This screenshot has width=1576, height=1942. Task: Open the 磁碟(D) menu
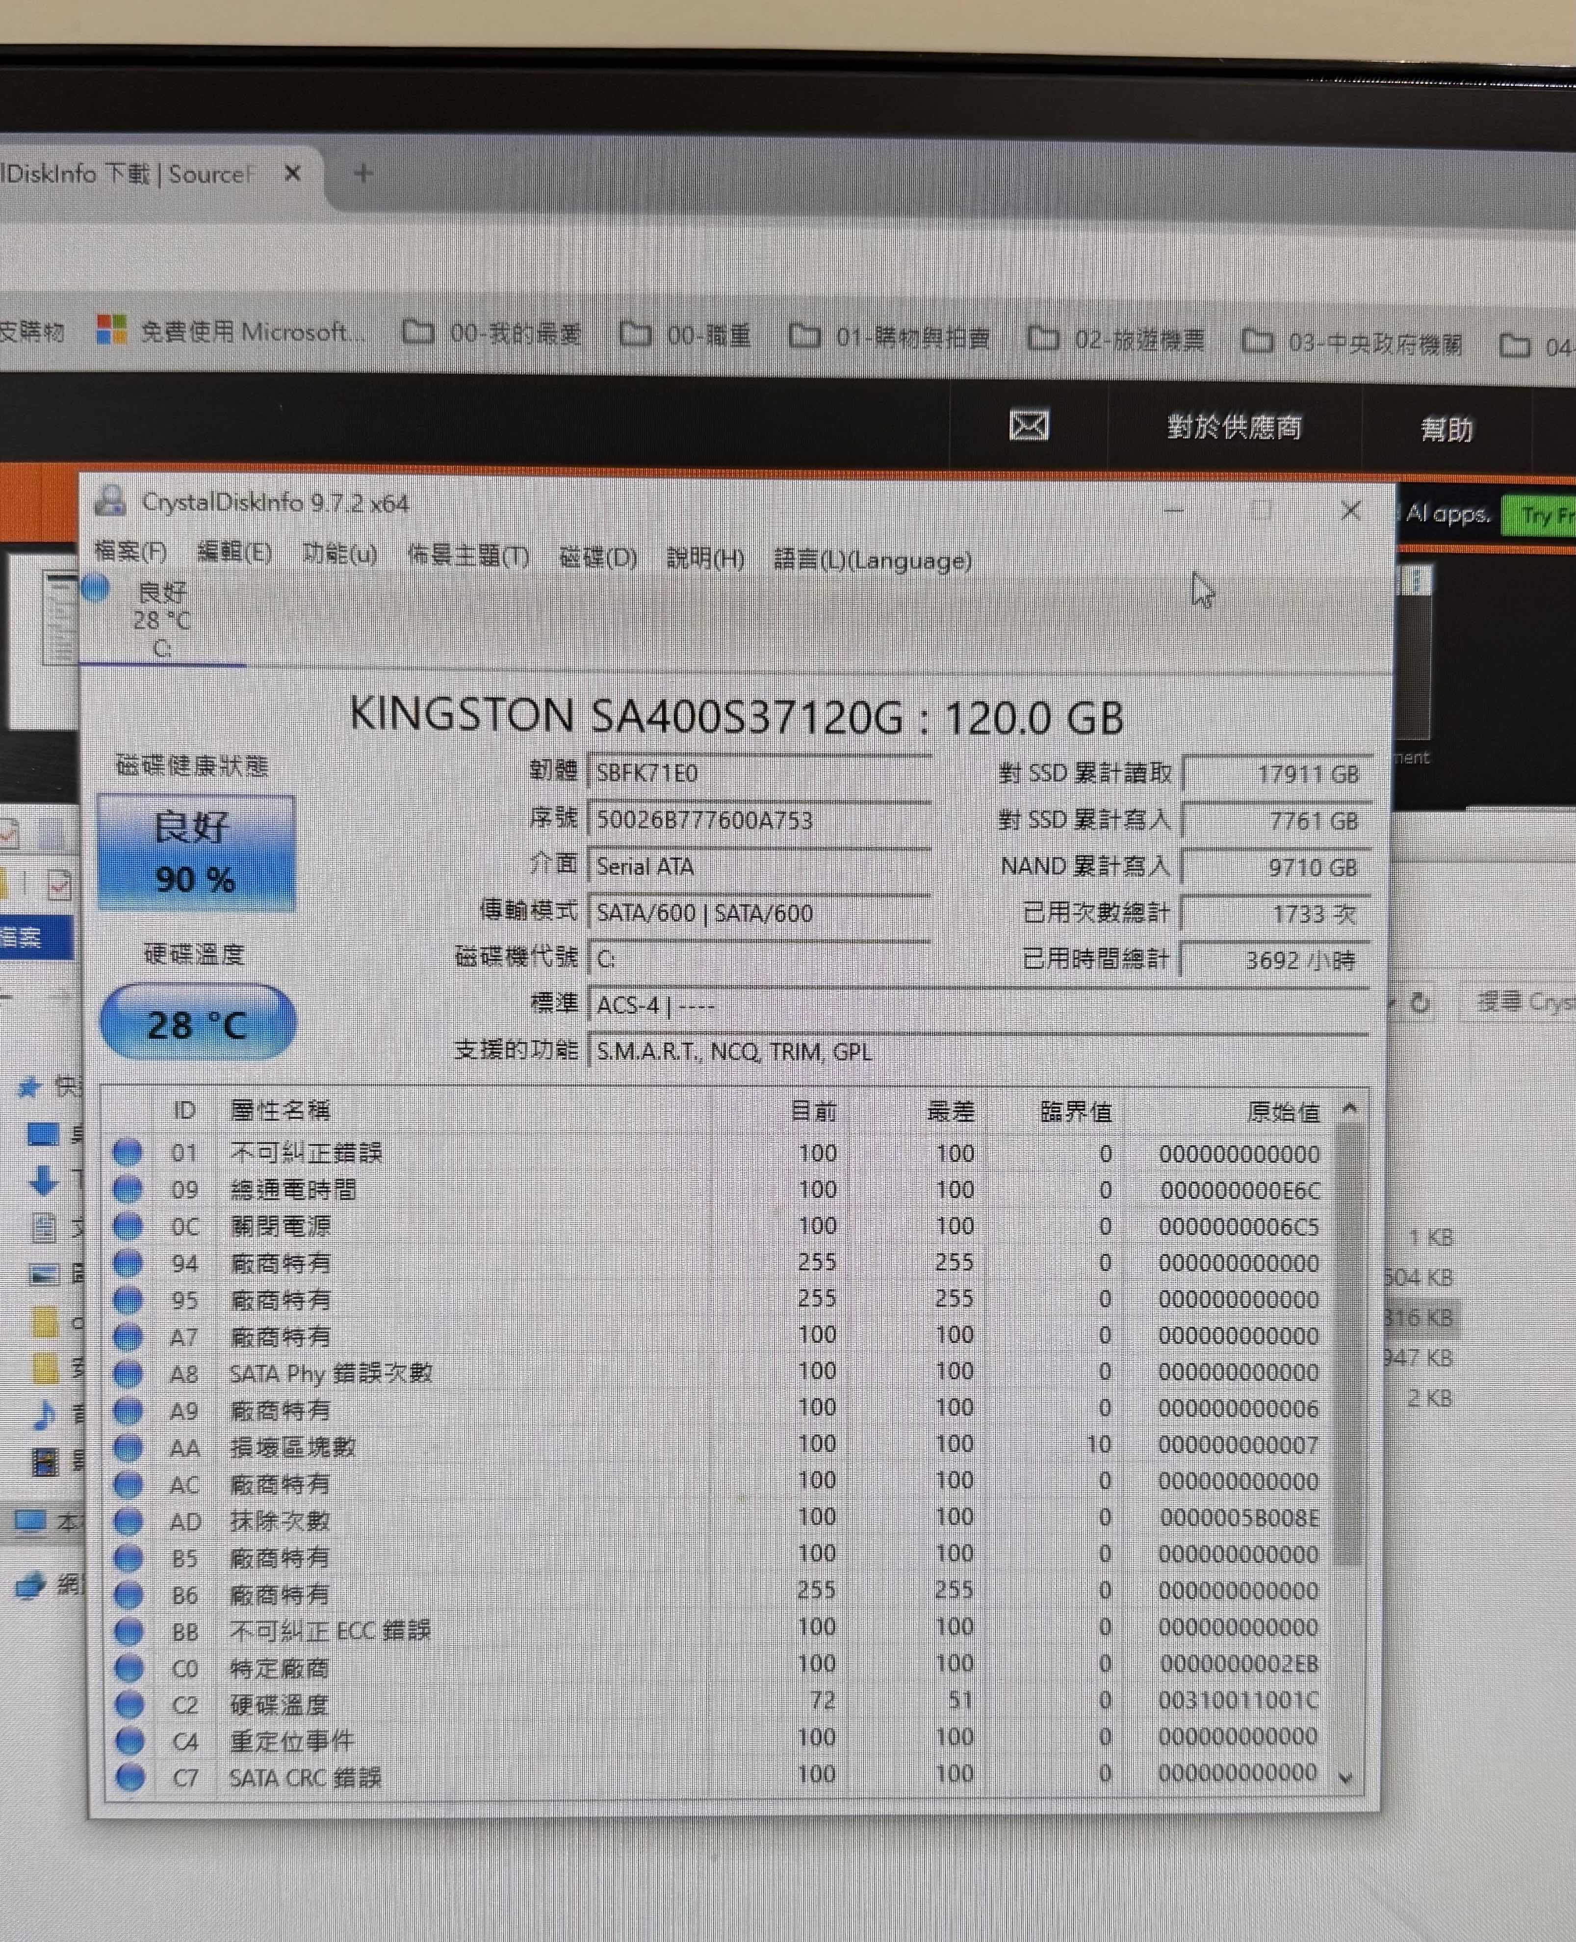[597, 556]
